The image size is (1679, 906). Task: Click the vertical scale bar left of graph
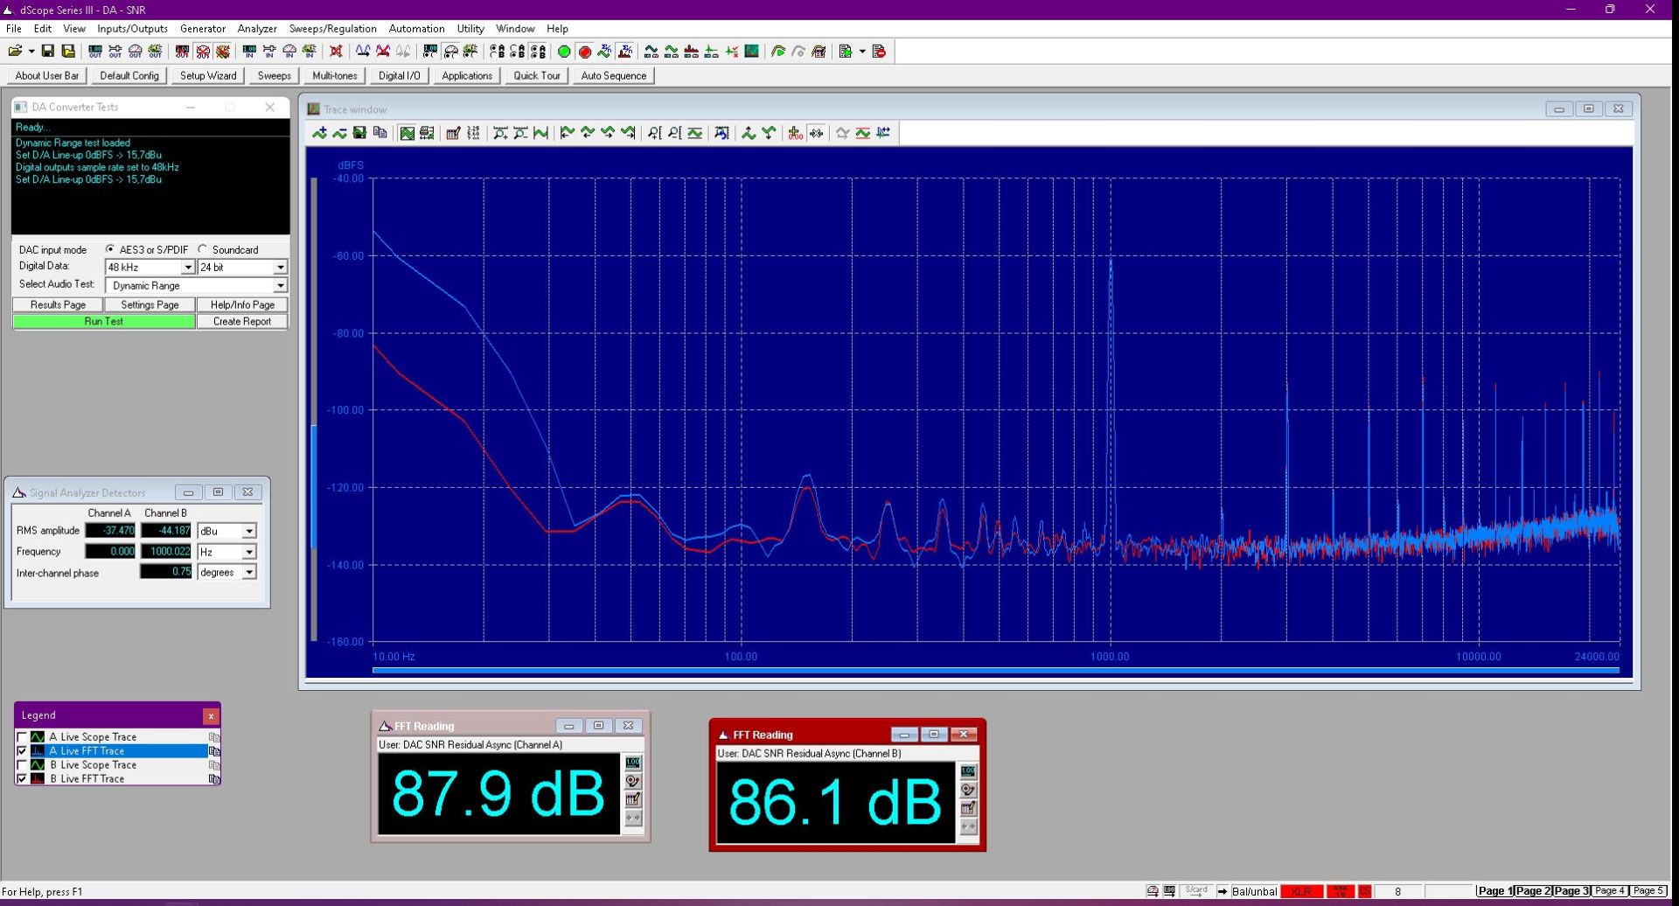314,410
